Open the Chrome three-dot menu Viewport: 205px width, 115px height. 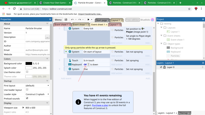tap(201, 9)
